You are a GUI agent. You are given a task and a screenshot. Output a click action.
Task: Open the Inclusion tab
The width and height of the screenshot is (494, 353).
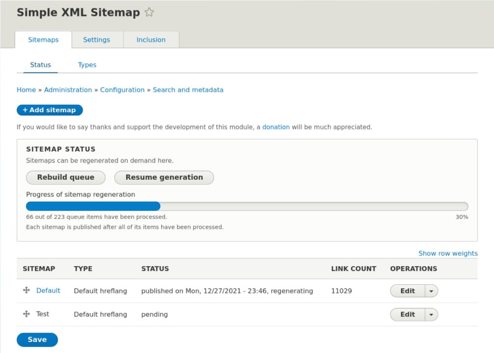pyautogui.click(x=151, y=40)
